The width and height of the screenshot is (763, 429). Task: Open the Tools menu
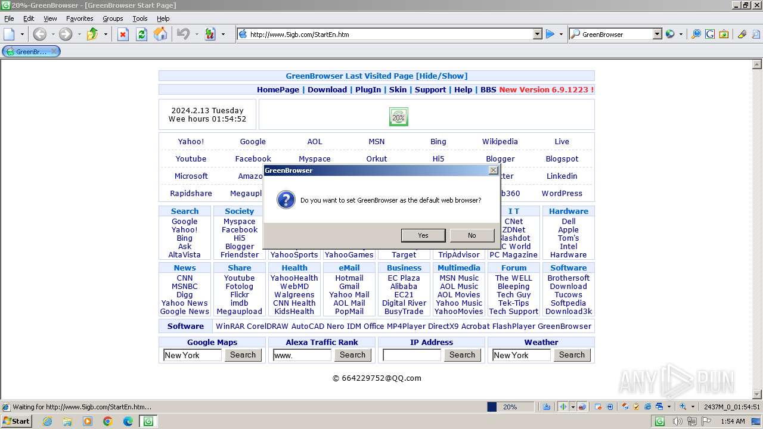tap(140, 18)
